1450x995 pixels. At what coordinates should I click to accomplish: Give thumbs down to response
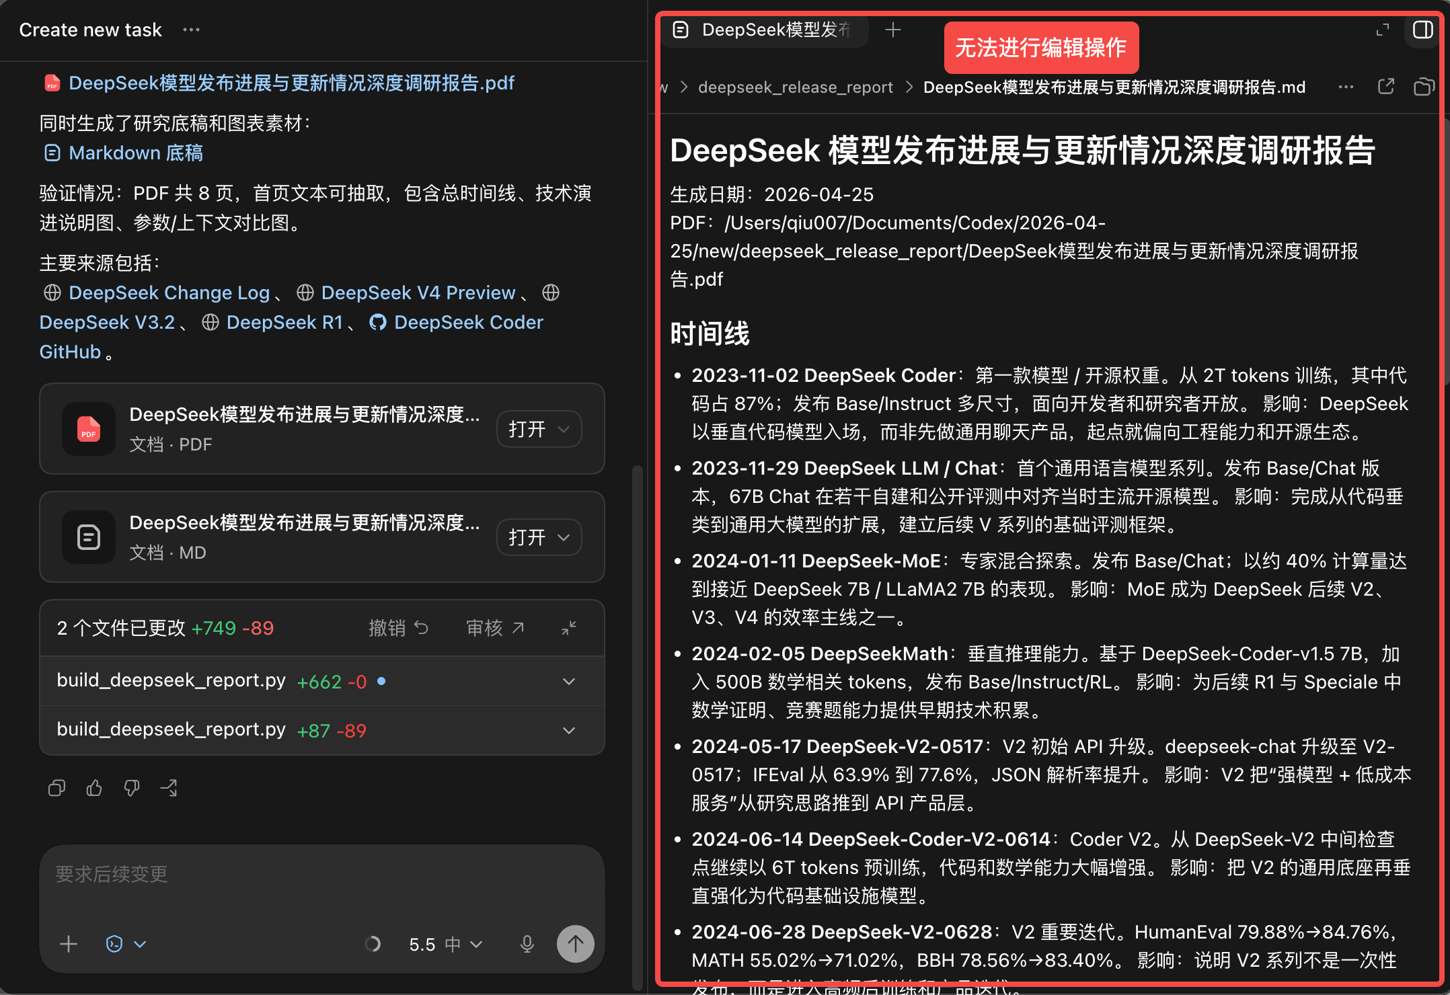[132, 787]
